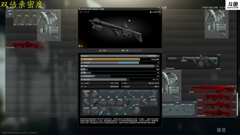Click the durability bar reading 95.8/95.8
Screen dimensions: 240x135
pos(120,56)
